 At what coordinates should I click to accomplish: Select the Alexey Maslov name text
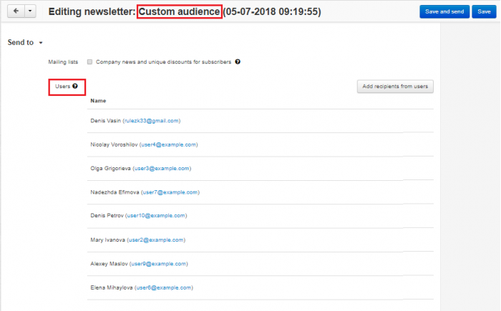coord(109,264)
